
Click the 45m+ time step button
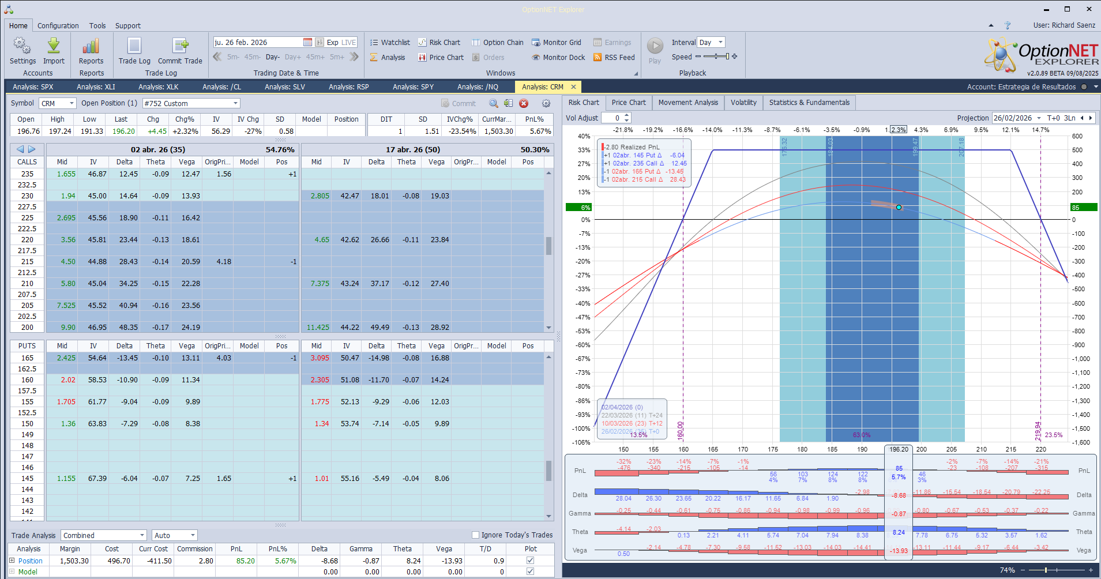tap(315, 57)
